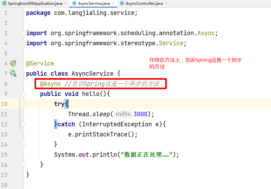Collapse the import block at line 3
The image size is (271, 189).
coord(24,33)
